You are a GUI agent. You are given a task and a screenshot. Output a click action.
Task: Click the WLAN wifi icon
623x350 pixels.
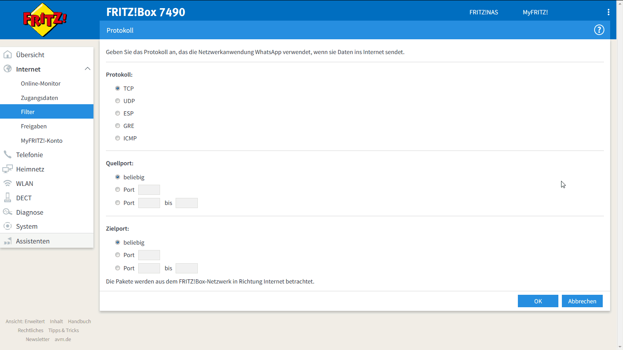(7, 183)
